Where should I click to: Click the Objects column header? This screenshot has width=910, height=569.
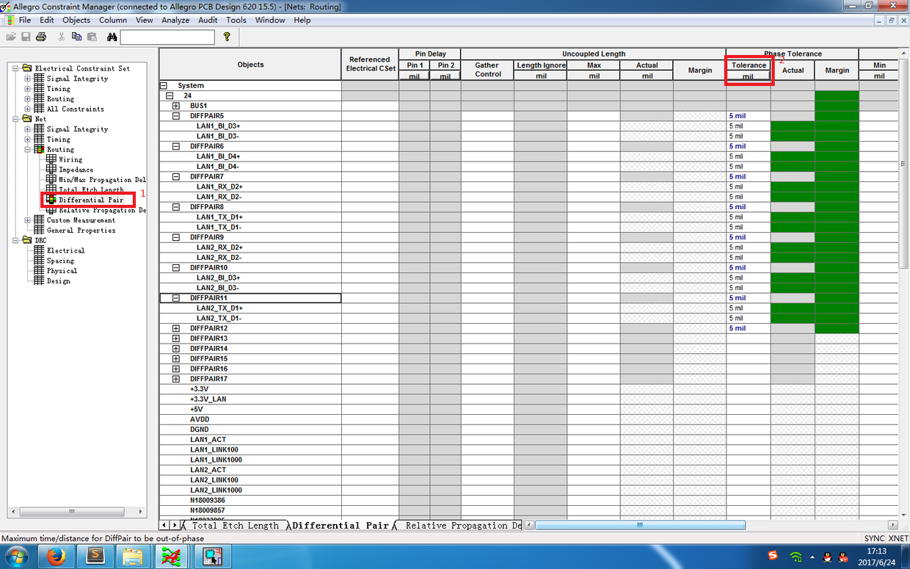point(250,65)
